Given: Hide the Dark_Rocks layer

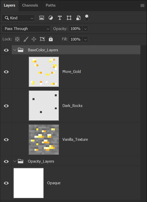Looking at the screenshot, I should (x=6, y=106).
